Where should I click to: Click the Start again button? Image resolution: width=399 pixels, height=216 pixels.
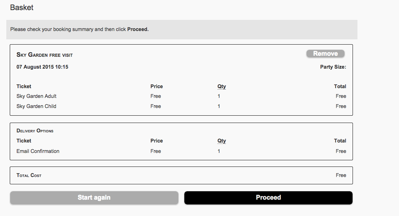(x=94, y=198)
